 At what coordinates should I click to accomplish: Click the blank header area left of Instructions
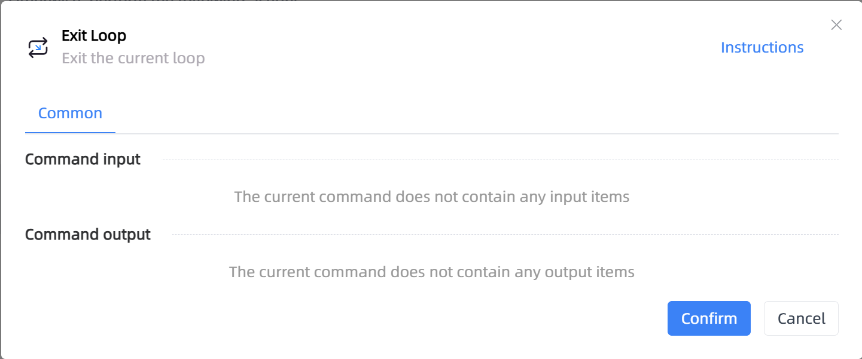point(461,47)
